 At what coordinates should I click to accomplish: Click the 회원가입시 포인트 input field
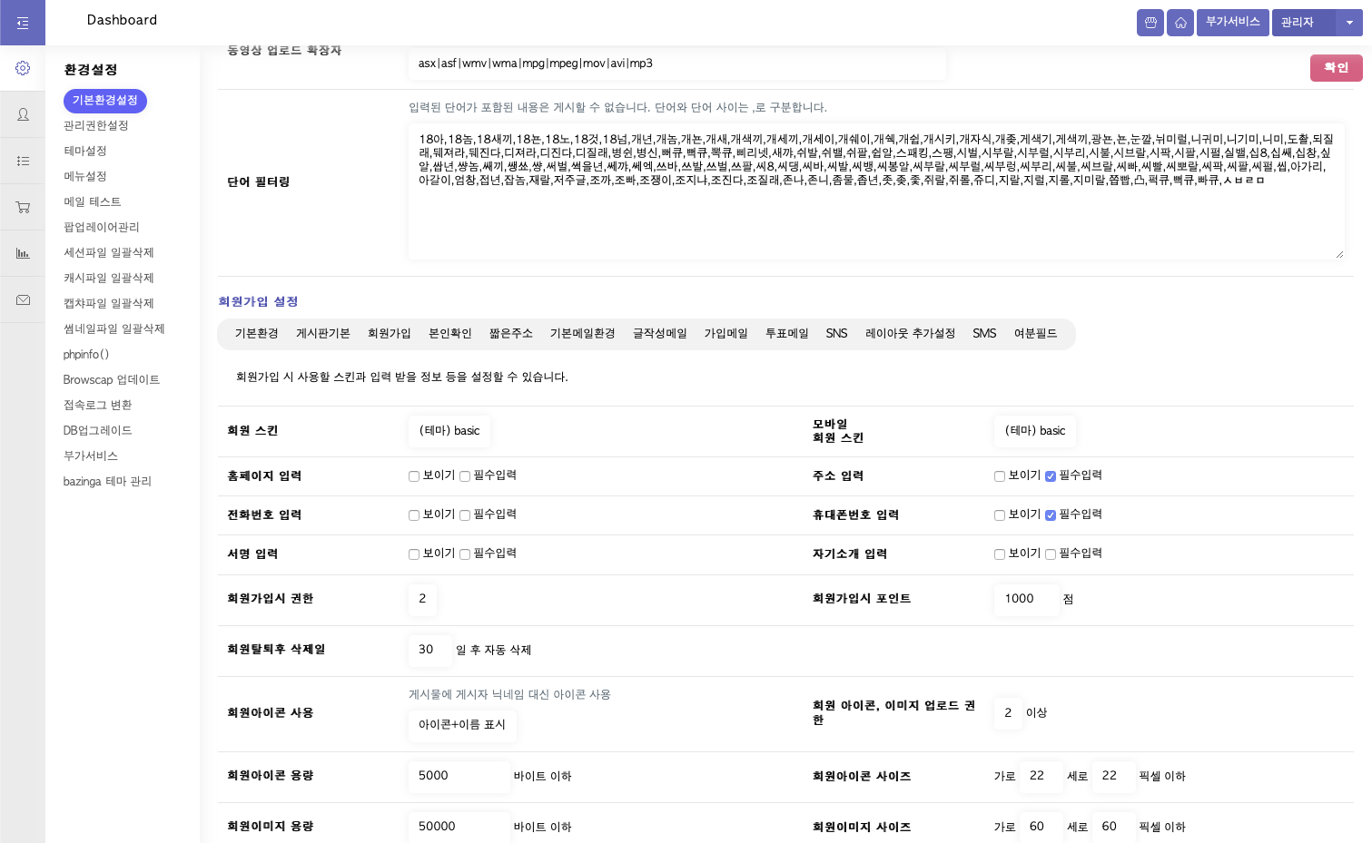(1025, 599)
